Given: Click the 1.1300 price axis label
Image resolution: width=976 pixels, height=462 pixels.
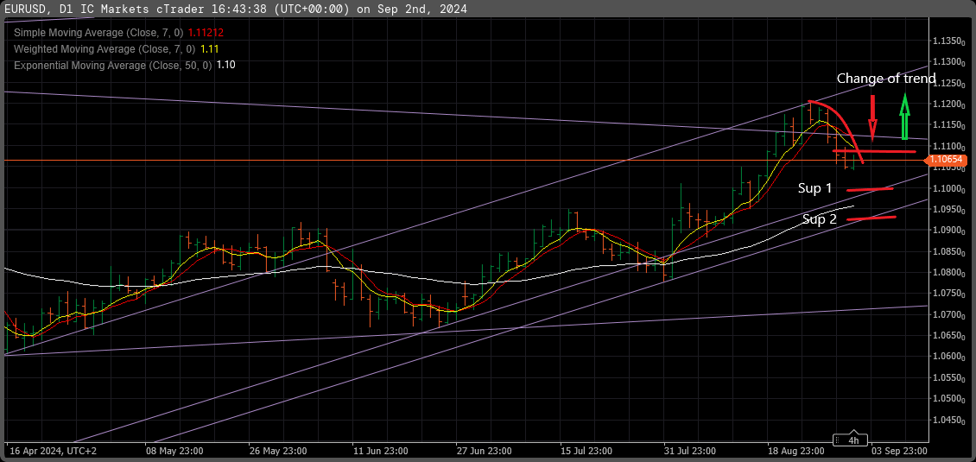Looking at the screenshot, I should (947, 62).
